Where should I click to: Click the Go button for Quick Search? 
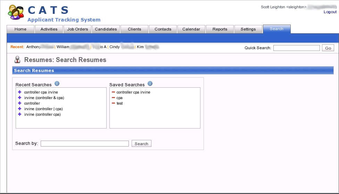328,48
